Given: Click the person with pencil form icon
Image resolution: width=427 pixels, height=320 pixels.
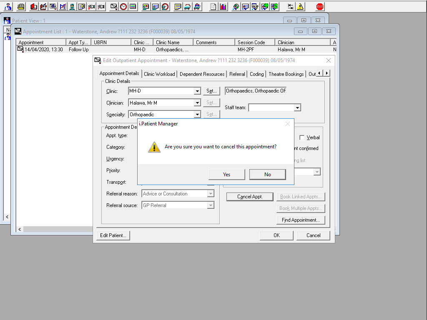Looking at the screenshot, I should click(x=255, y=7).
